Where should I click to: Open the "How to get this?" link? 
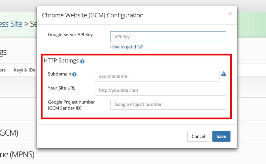click(126, 47)
